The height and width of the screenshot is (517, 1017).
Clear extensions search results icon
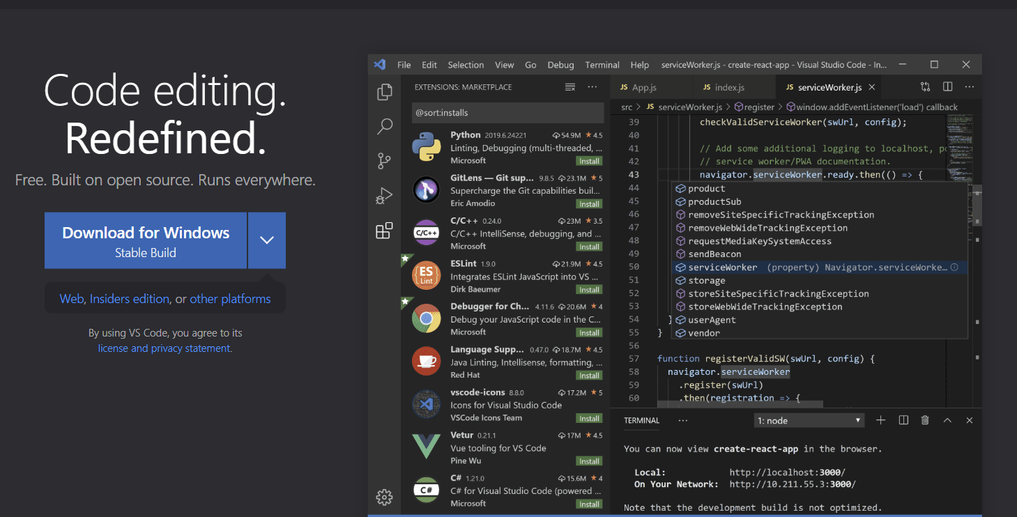click(570, 87)
